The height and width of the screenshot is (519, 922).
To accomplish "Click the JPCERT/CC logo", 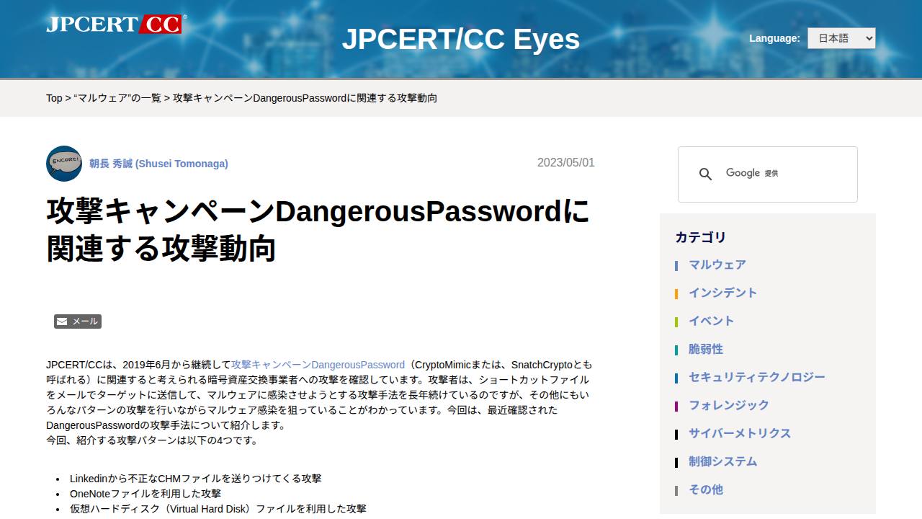I will pos(116,24).
